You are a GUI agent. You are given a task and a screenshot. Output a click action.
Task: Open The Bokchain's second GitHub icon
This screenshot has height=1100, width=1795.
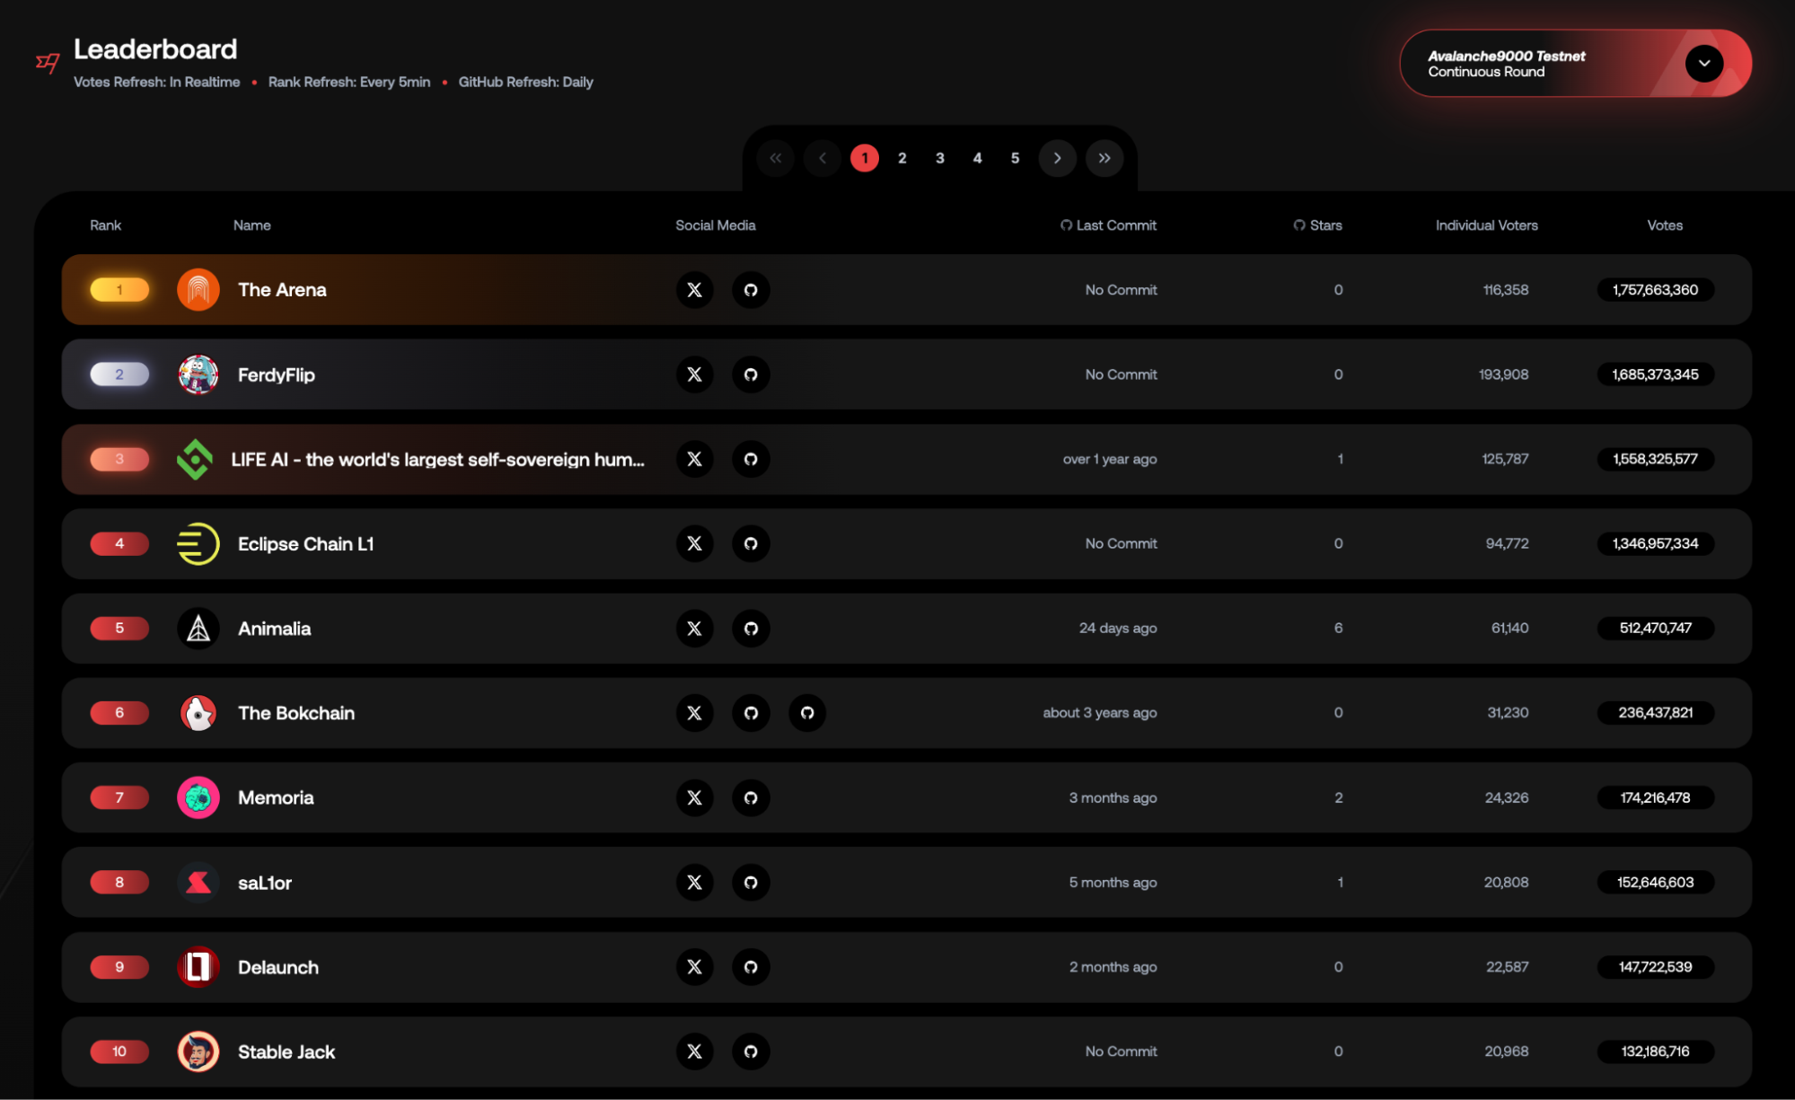[807, 713]
